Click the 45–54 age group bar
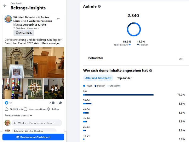Screen dimensions: 189x142 pos(86,113)
